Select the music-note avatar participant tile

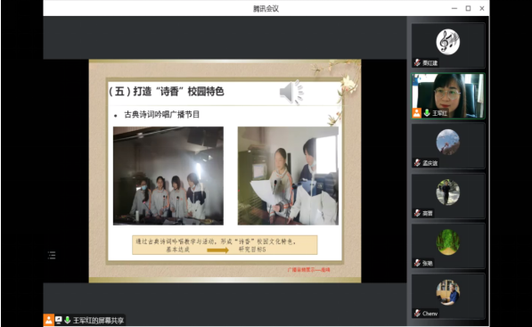pos(448,45)
